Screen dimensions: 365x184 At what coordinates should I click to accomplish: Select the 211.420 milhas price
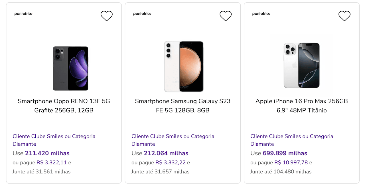coord(47,153)
